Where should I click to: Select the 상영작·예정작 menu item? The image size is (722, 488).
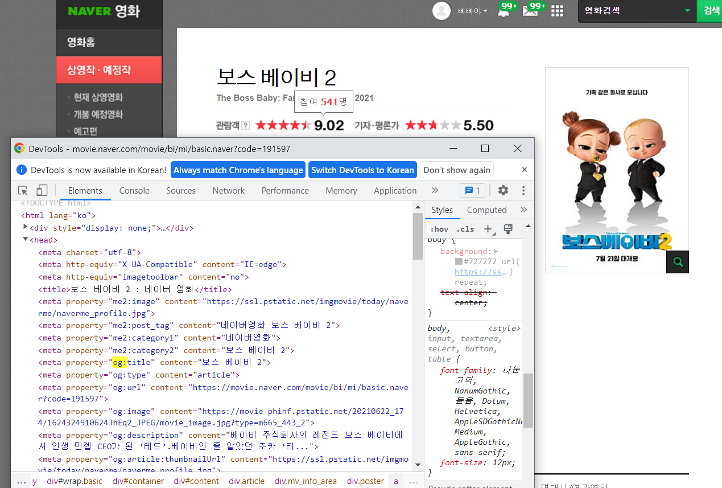click(109, 70)
